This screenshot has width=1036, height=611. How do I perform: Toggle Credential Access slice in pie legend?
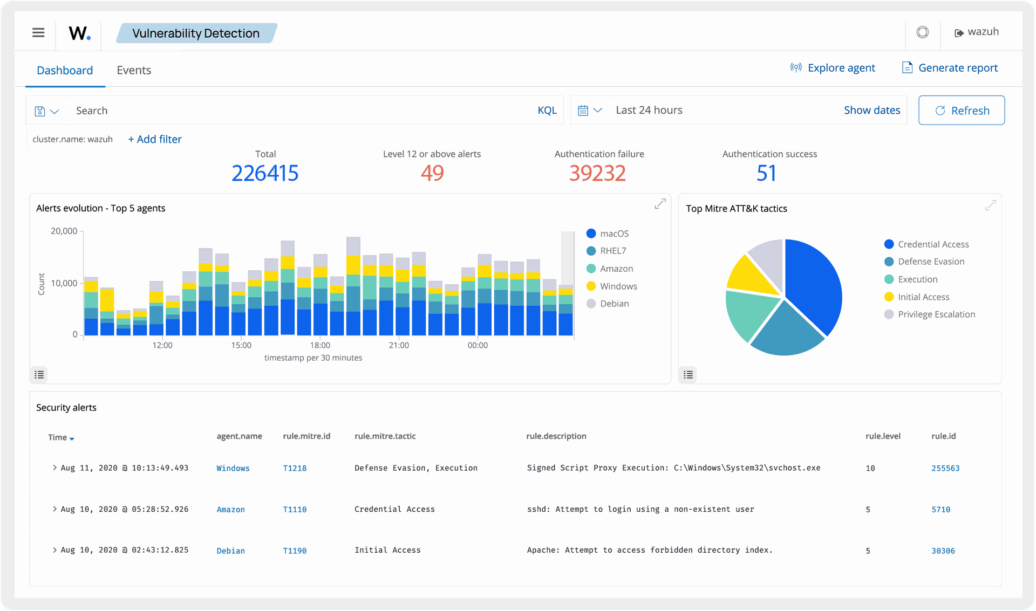(933, 244)
